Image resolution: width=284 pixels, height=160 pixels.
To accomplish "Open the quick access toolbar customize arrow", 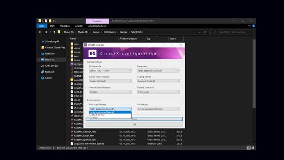I will point(54,21).
